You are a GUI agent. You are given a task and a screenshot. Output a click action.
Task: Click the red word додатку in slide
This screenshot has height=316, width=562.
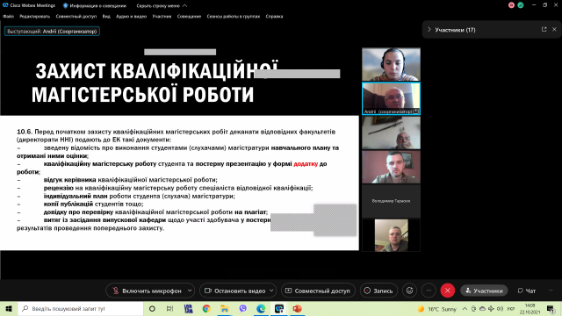point(306,164)
